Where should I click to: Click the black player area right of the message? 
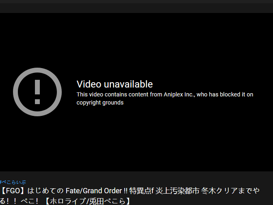264,92
